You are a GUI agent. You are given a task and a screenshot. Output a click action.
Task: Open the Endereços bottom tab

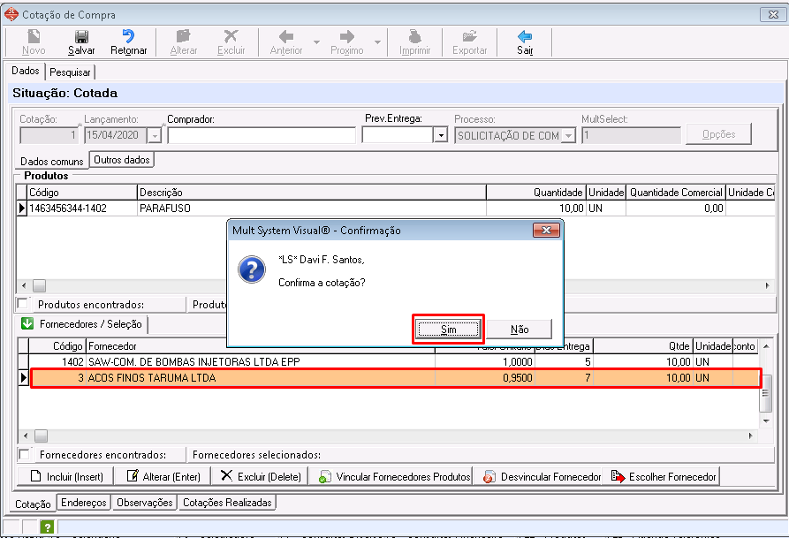84,503
